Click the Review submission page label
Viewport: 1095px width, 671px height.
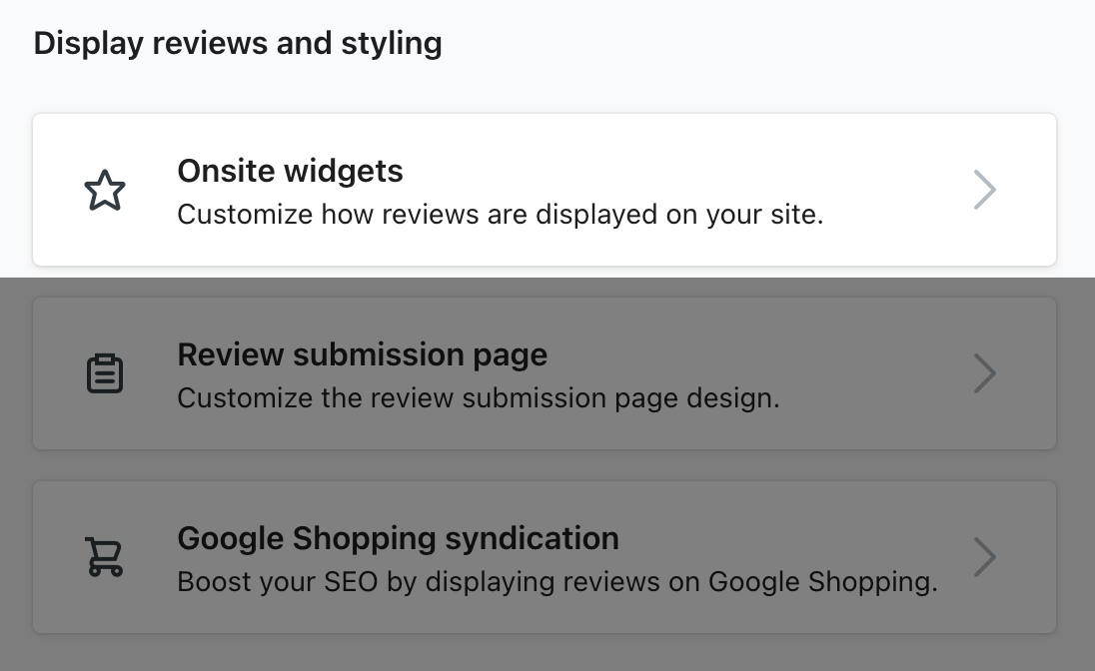(x=362, y=354)
